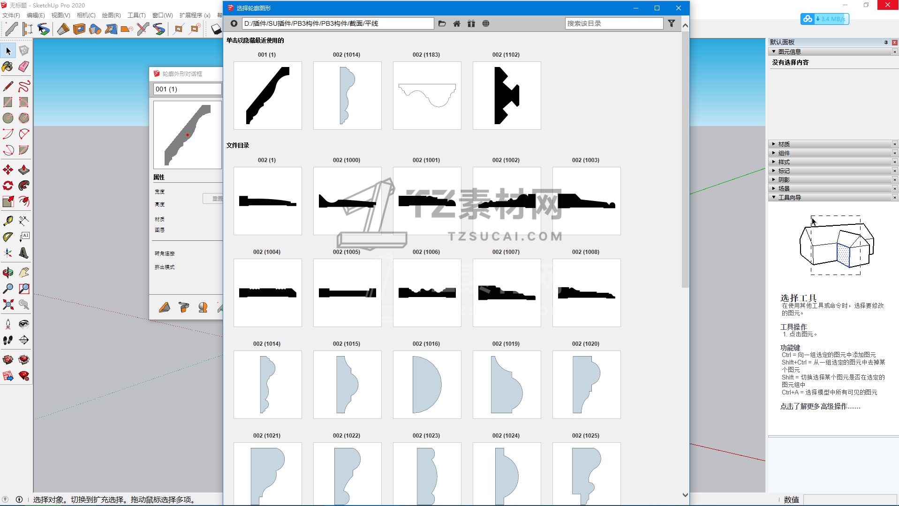Select recent profile thumbnail 001 (1)
This screenshot has width=899, height=506.
(268, 96)
